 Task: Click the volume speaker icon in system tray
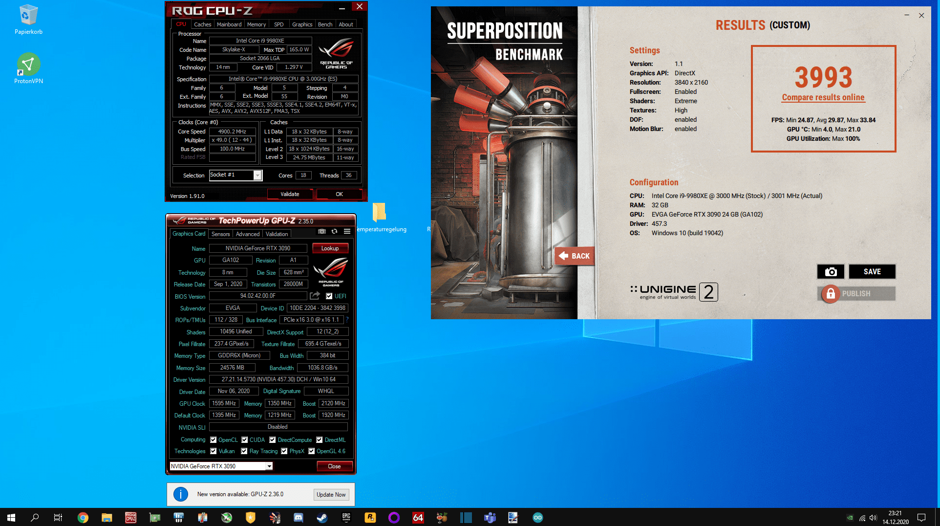point(873,518)
